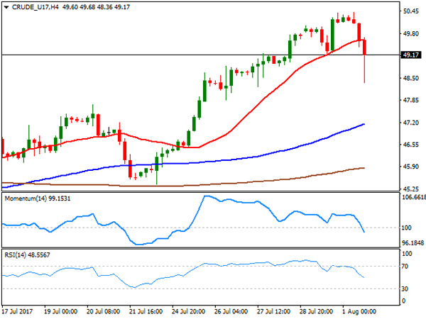Open the chart menu triangle beside CRUDE_U17
The image size is (426, 319).
[x=6, y=7]
